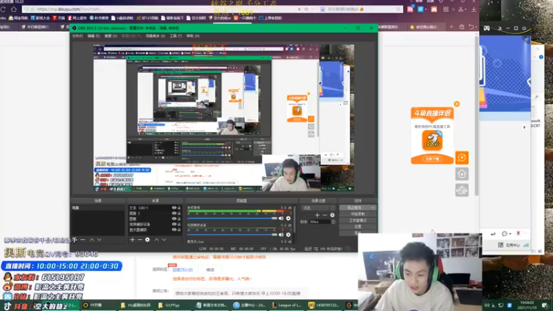Open 编辑(E) menu in OBS
The width and height of the screenshot is (553, 311).
point(93,36)
